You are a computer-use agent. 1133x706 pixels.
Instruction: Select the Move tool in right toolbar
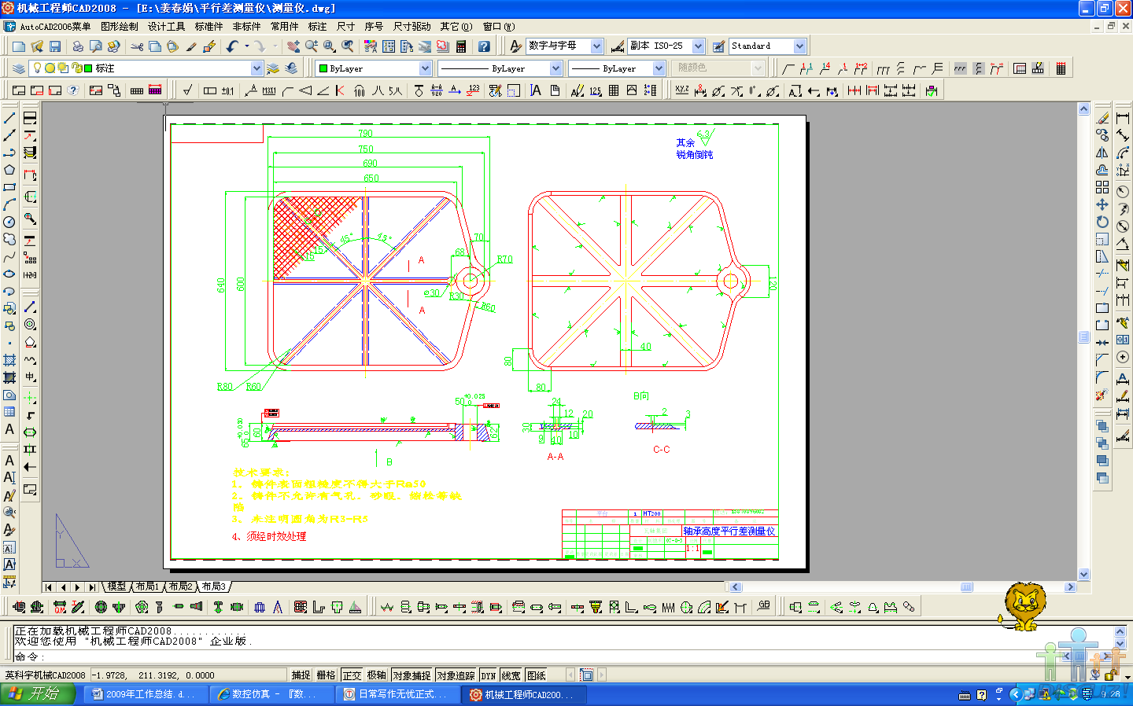[1102, 204]
